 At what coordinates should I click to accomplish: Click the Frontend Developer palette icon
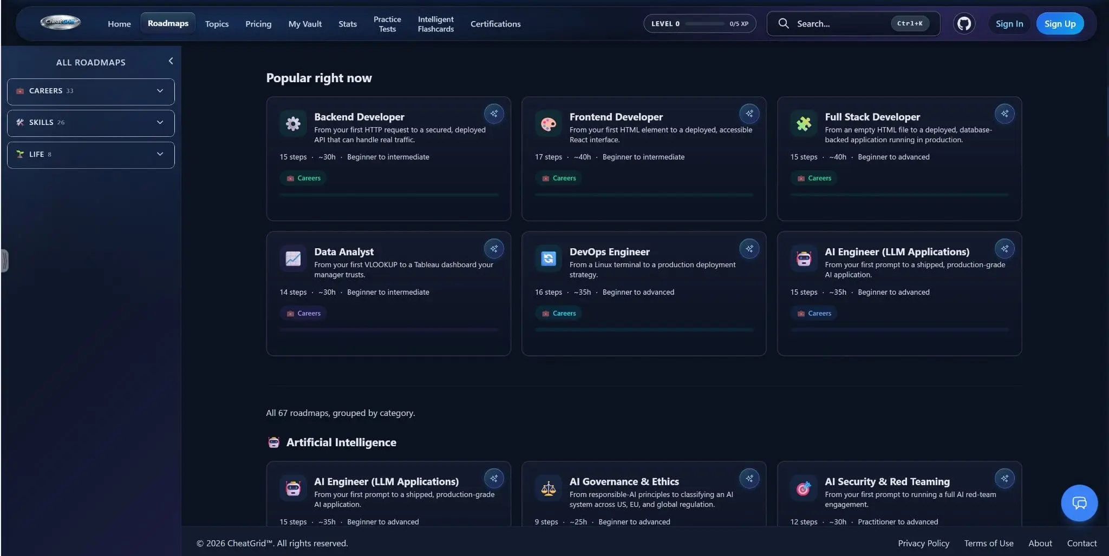coord(548,124)
